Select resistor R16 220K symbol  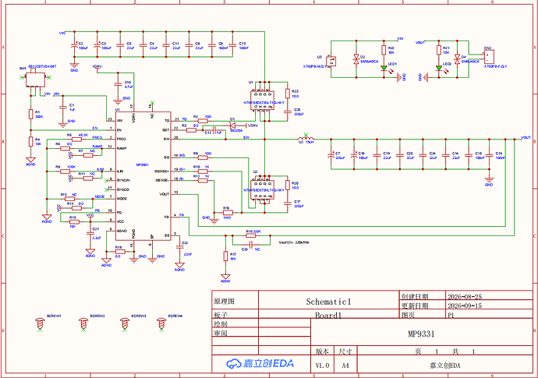point(251,235)
